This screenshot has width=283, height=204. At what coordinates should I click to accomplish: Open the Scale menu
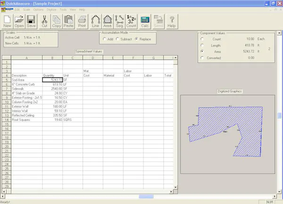pos(26,9)
